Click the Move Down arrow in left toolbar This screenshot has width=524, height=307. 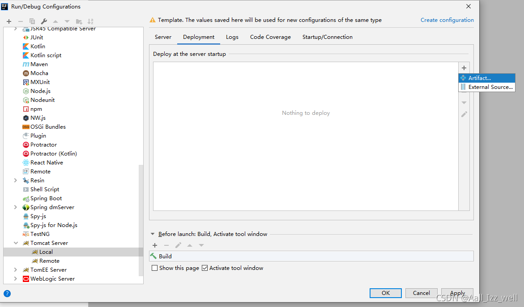point(67,21)
